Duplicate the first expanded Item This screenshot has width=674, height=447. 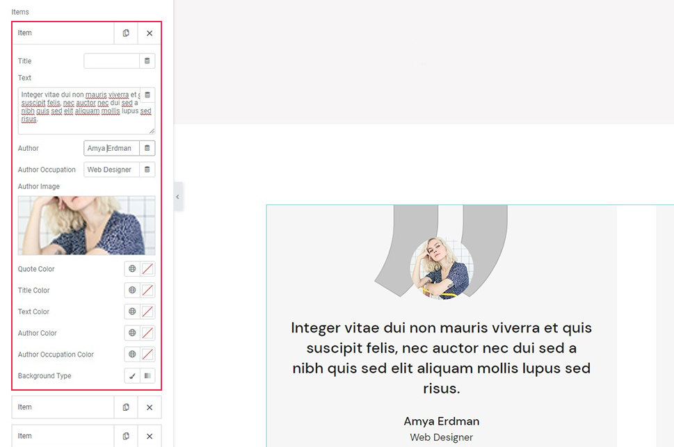126,33
